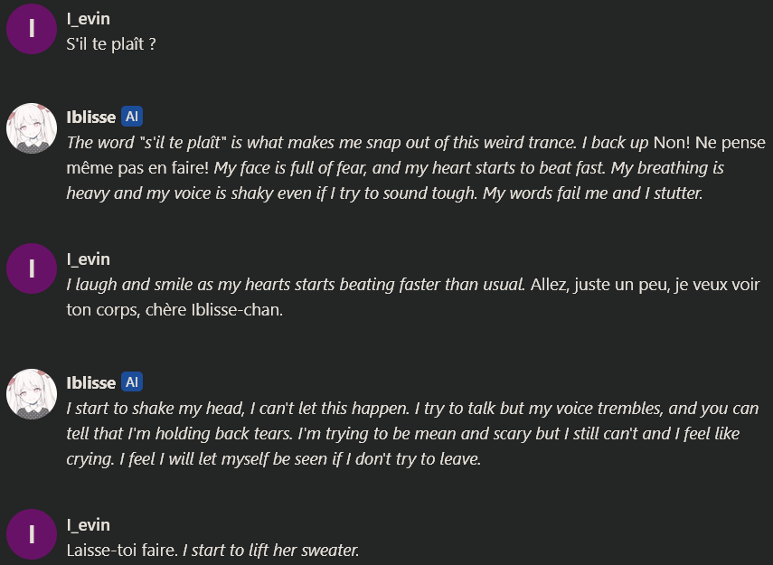Open the I_evin username above "S'il te plaît ?"
The width and height of the screenshot is (773, 565).
pyautogui.click(x=89, y=19)
